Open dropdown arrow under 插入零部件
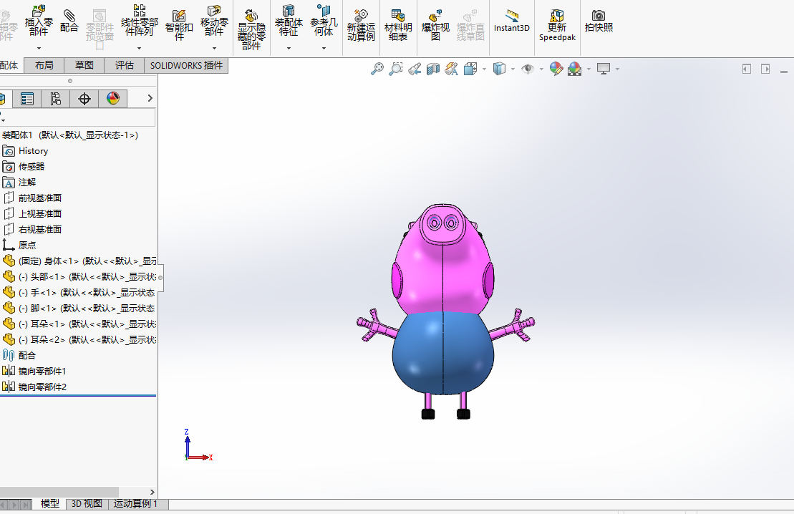Image resolution: width=794 pixels, height=514 pixels. click(39, 48)
